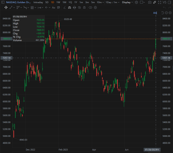Screen dimensions: 173x153
Task: Select the 5D timeframe
Action: click(47, 2)
